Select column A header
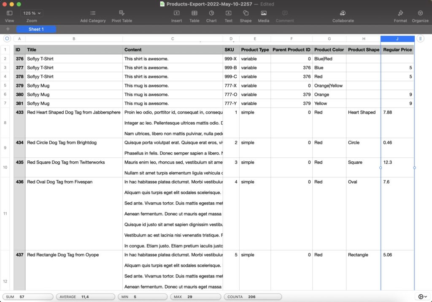Screen dimensions: 432x302 pos(19,38)
